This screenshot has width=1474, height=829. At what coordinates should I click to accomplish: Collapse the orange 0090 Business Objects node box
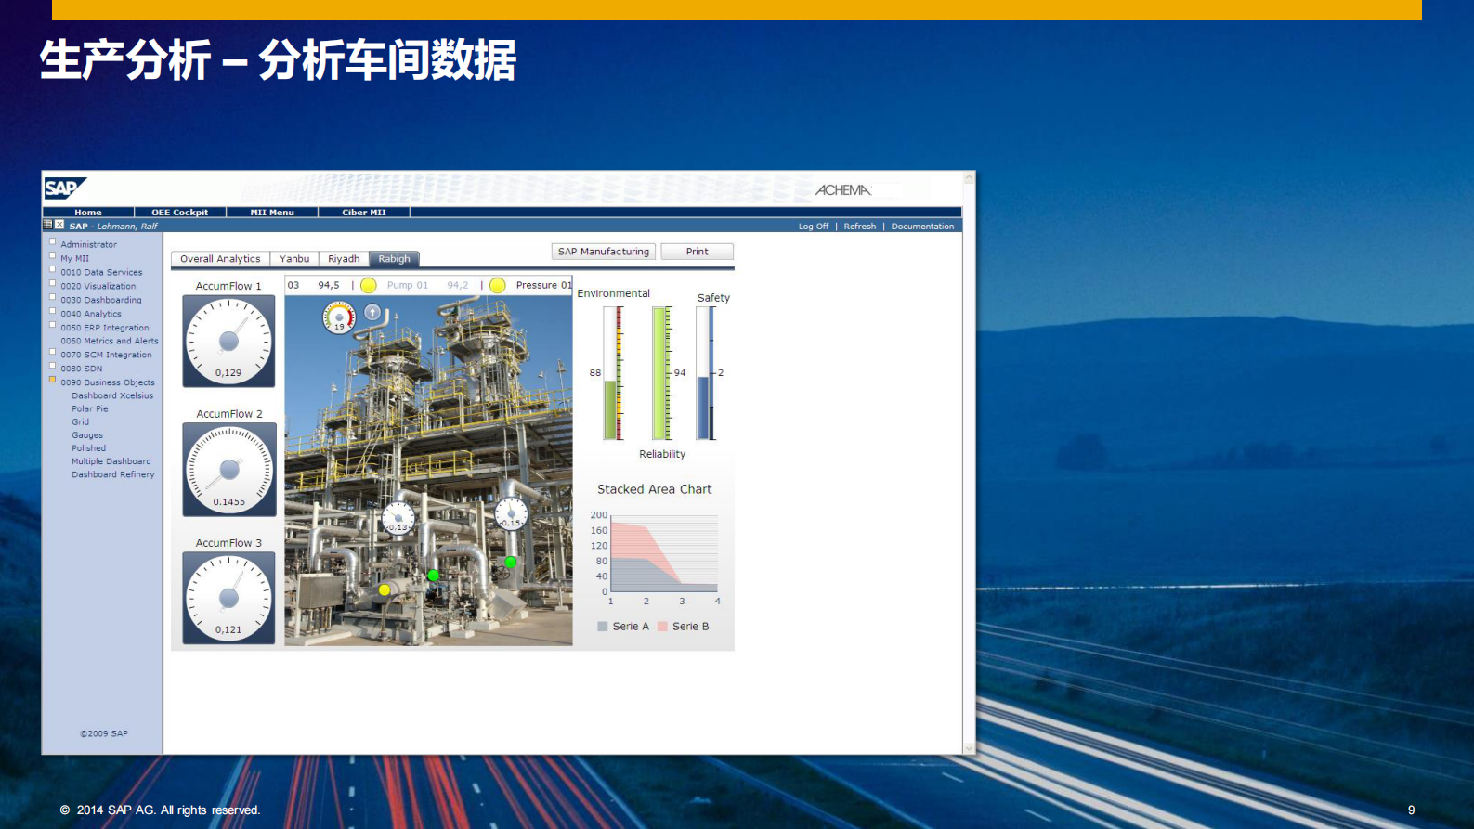coord(53,380)
